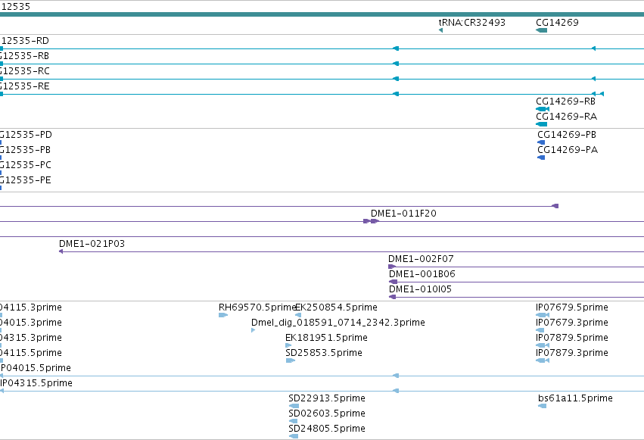
Task: Click the IP07679.5prime EST glyph
Action: click(x=543, y=315)
